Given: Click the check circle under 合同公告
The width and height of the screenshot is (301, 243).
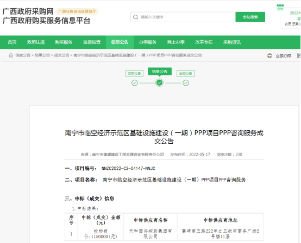Looking at the screenshot, I should (186, 83).
